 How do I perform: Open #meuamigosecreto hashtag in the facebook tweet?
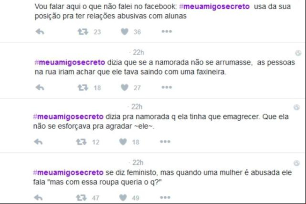point(214,7)
